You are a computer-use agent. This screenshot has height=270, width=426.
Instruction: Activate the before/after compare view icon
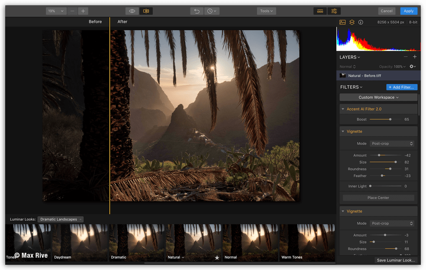[x=146, y=11]
